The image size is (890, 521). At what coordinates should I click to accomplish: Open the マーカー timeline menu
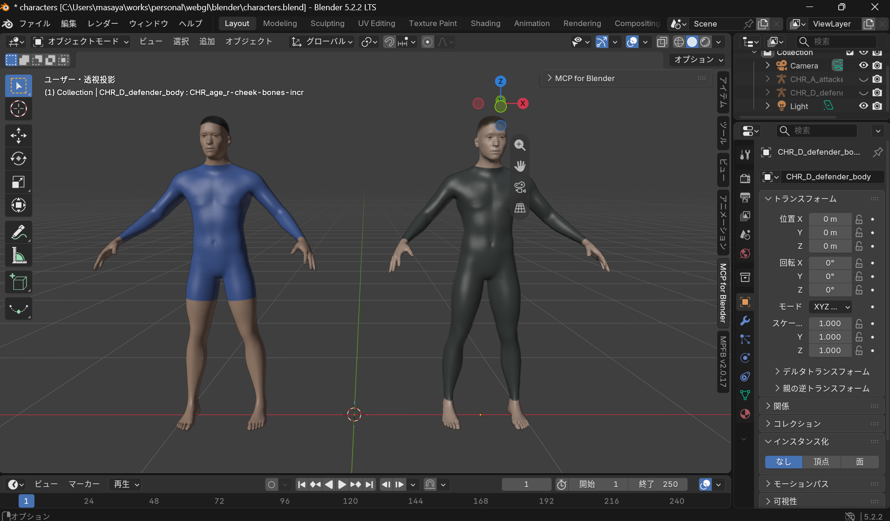click(84, 485)
